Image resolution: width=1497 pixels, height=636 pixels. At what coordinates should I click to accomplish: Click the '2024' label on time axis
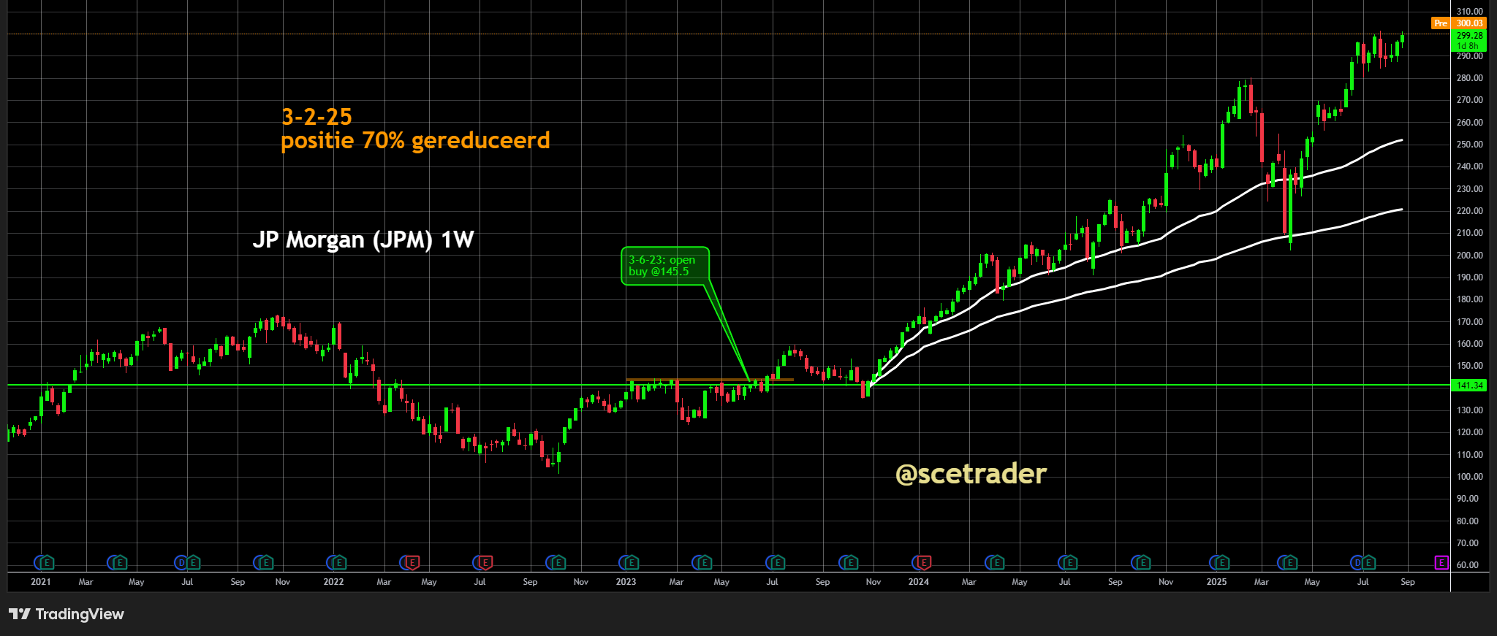918,582
